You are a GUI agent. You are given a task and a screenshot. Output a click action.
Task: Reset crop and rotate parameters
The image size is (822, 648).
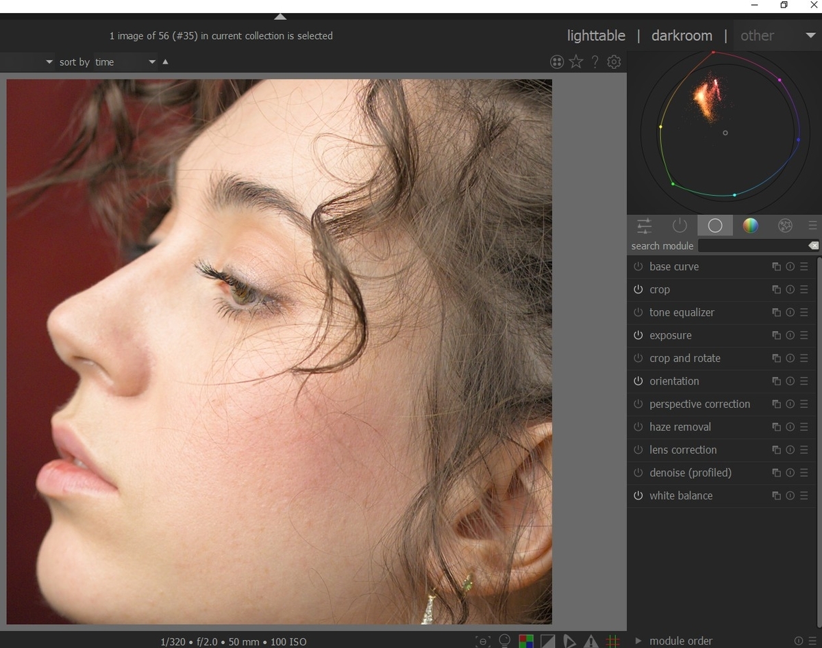click(x=790, y=359)
